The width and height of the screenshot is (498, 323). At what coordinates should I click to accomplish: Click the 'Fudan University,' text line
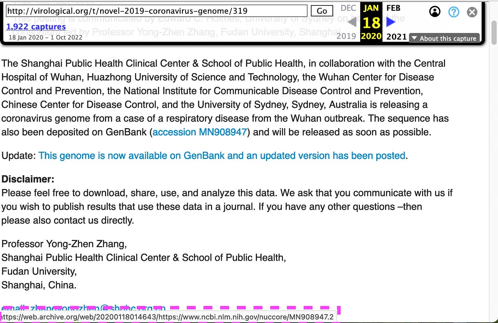tap(39, 271)
